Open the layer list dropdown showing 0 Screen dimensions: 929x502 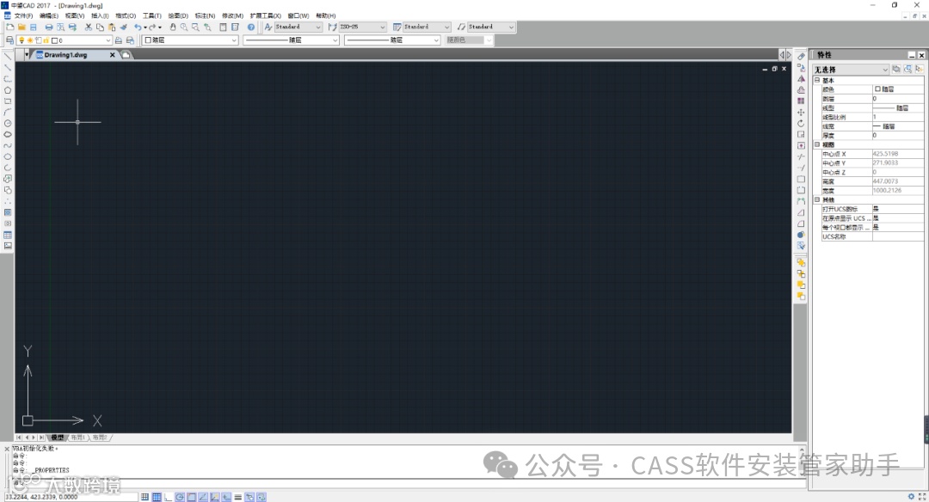coord(64,40)
